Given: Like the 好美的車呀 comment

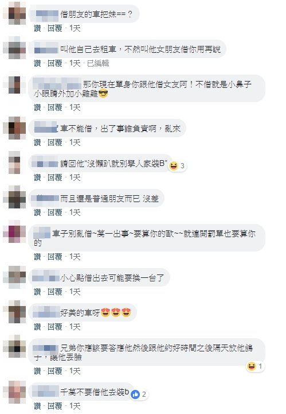Looking at the screenshot, I should tap(37, 327).
